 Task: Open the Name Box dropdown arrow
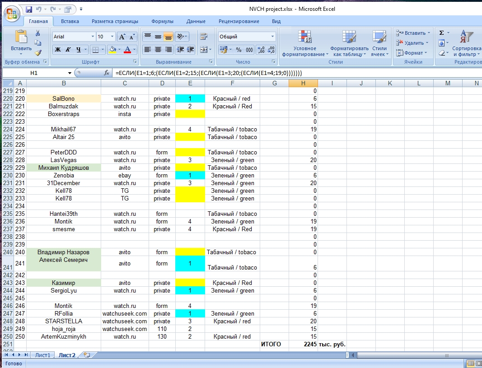click(x=70, y=73)
